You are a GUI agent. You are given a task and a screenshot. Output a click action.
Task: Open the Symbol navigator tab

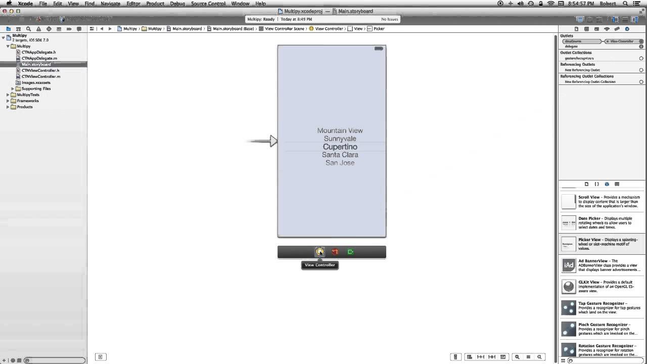(x=18, y=29)
